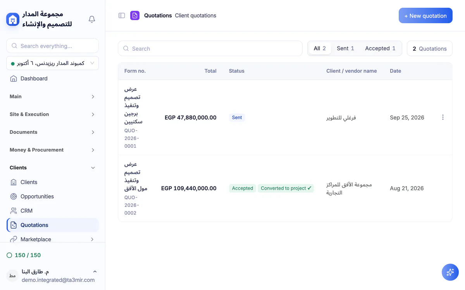Viewport: 465px width, 290px height.
Task: Click the CRM people icon
Action: (x=14, y=211)
